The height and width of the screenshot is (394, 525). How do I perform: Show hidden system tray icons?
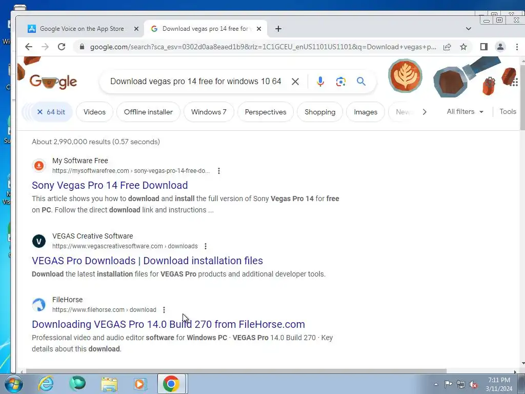click(x=436, y=384)
